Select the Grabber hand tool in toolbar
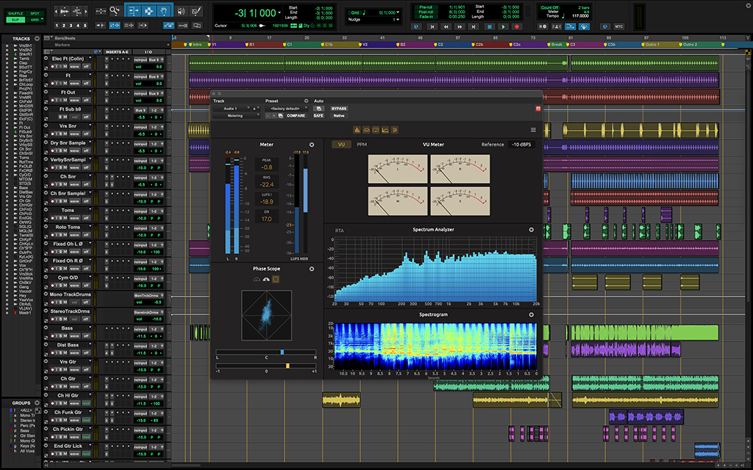This screenshot has width=753, height=470. point(164,10)
